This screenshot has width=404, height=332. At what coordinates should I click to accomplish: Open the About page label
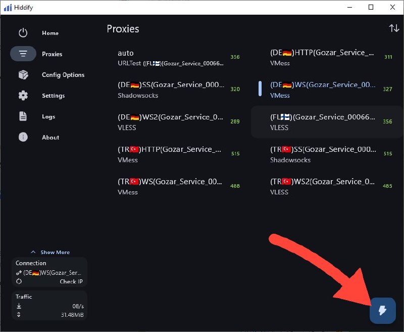click(50, 137)
